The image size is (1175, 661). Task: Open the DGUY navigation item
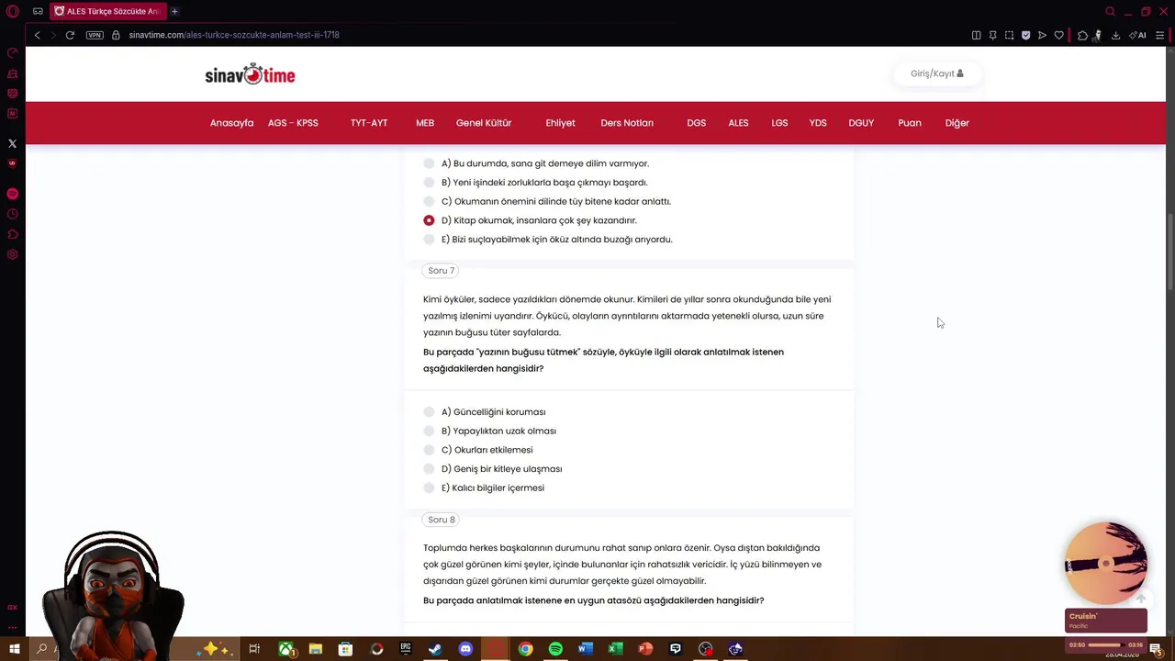(x=861, y=123)
